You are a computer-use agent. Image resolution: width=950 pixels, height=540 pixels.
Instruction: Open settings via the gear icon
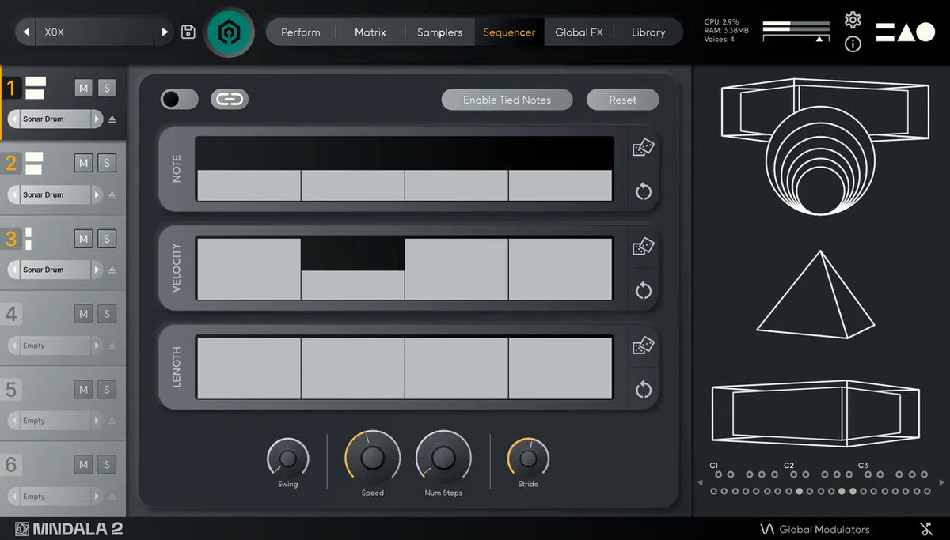(x=853, y=20)
